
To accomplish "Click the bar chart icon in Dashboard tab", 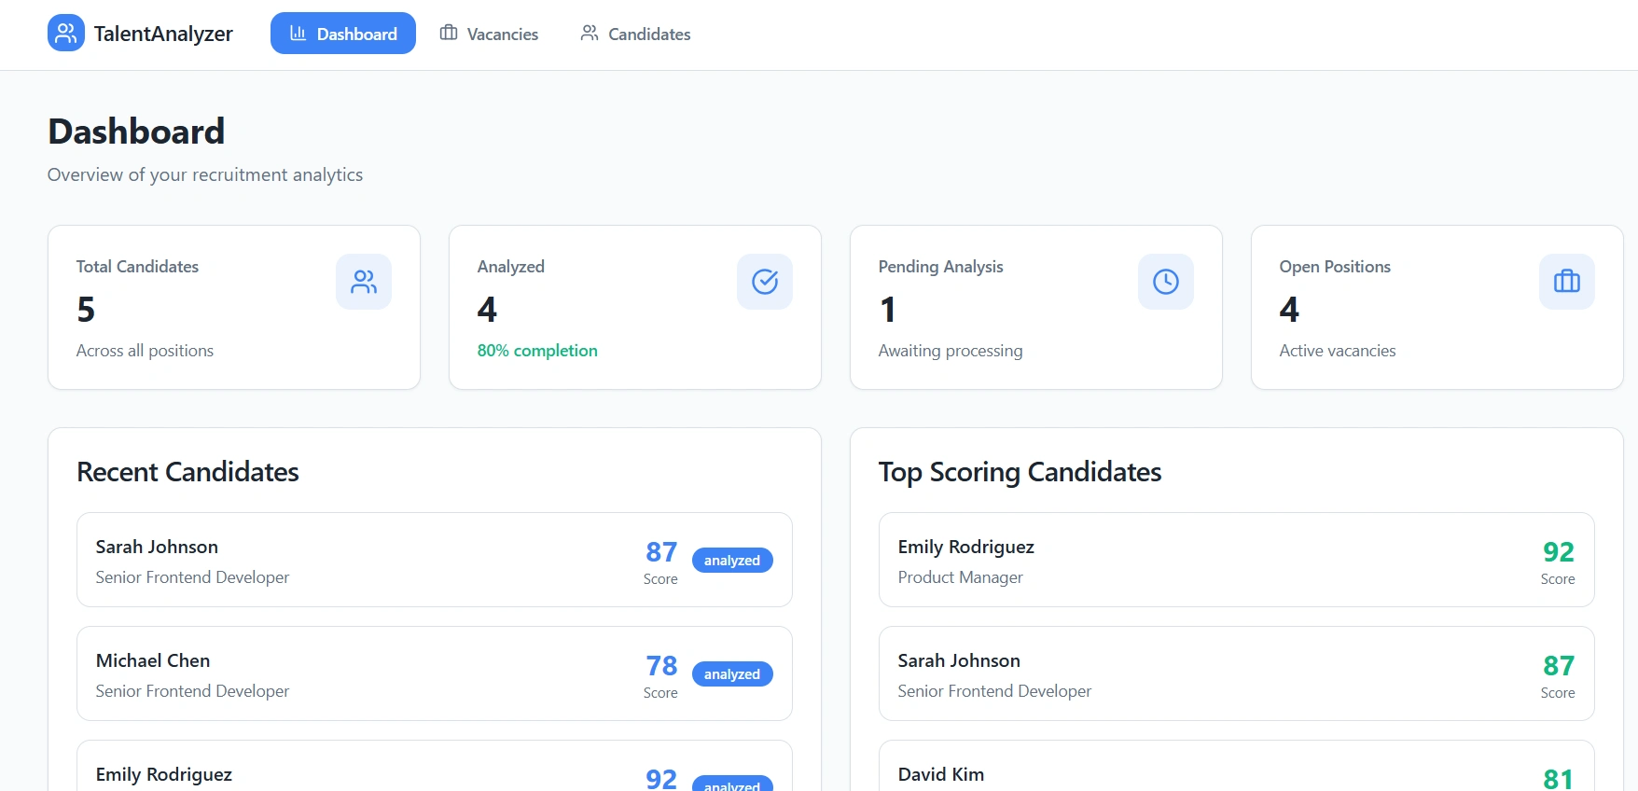I will pyautogui.click(x=298, y=34).
